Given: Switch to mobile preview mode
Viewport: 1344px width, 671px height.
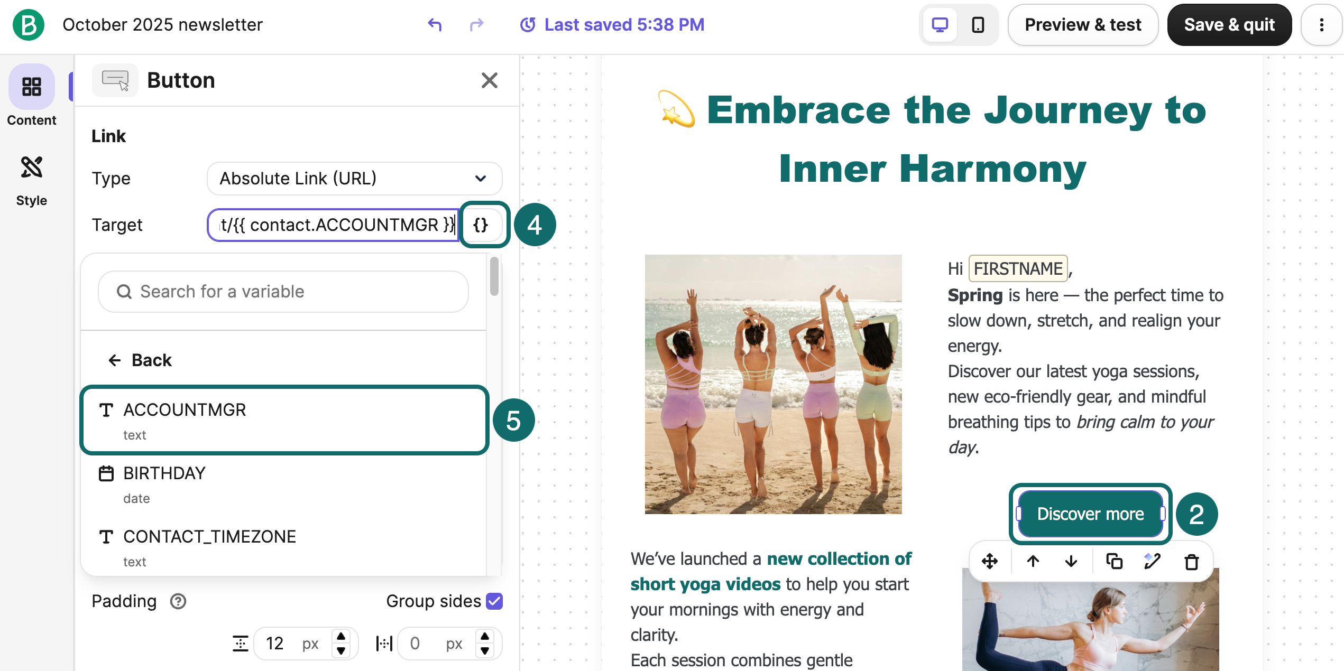Looking at the screenshot, I should (979, 24).
